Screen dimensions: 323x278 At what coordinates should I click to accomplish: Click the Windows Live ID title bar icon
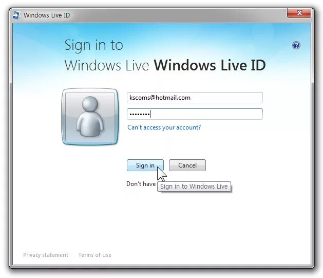[16, 15]
